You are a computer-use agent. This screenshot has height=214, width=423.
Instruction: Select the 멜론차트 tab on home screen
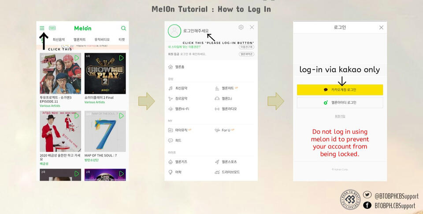coord(79,39)
